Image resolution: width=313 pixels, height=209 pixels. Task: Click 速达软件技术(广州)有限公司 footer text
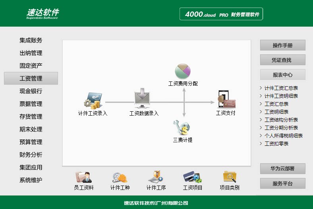click(x=156, y=203)
